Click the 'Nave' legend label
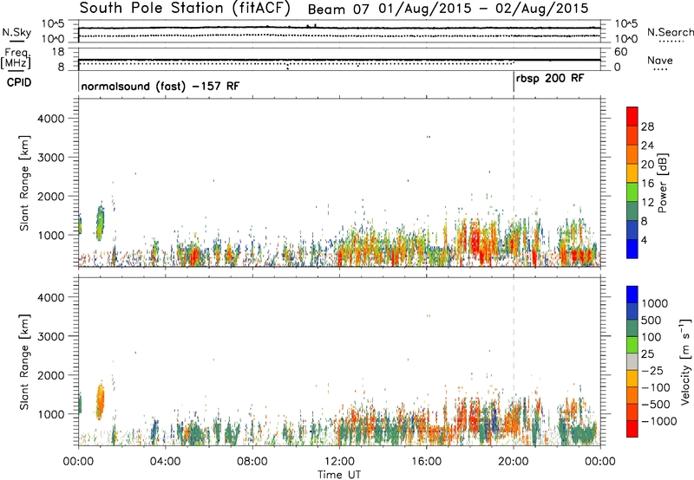694x480 pixels. click(659, 60)
